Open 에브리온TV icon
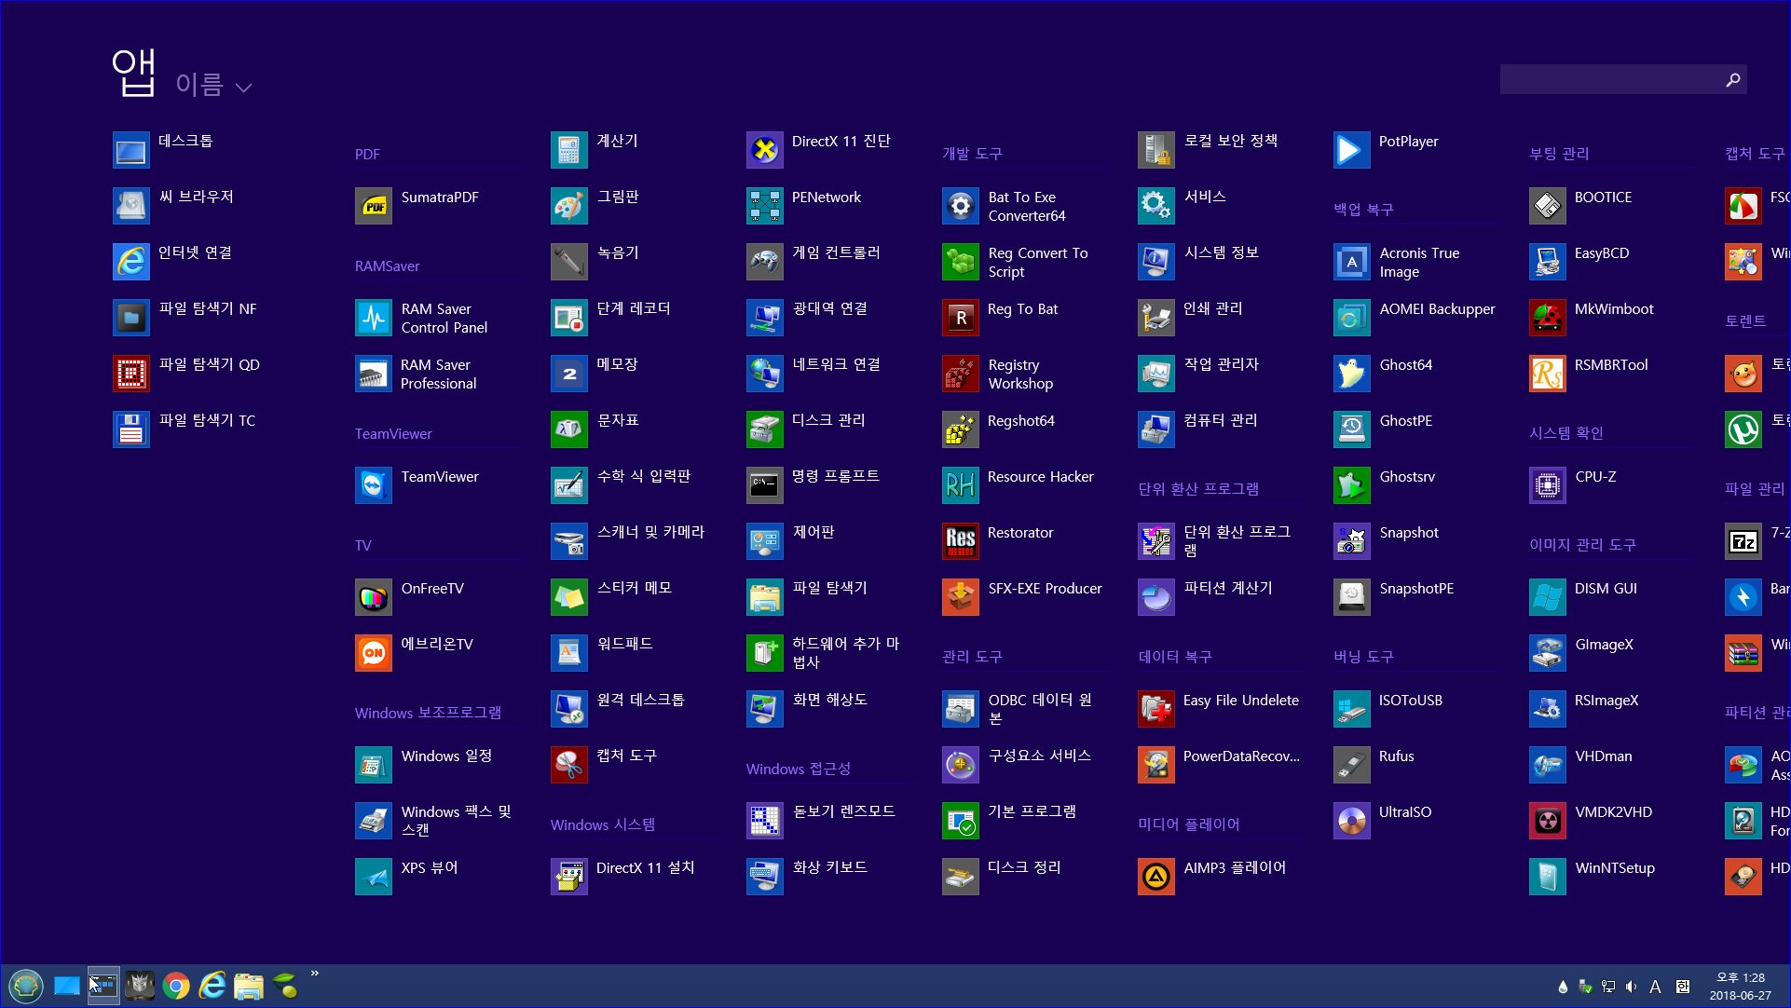 click(374, 653)
